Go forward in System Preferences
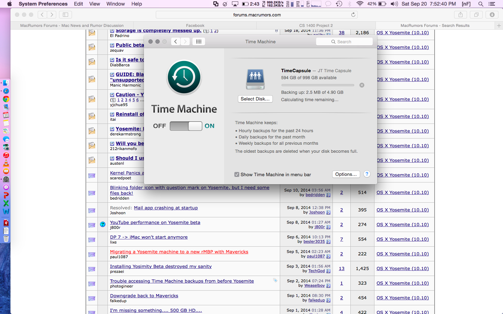 [x=185, y=42]
